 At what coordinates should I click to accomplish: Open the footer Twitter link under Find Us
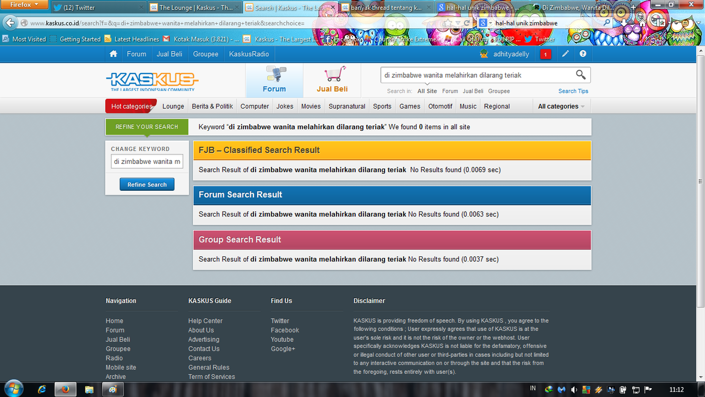click(280, 321)
